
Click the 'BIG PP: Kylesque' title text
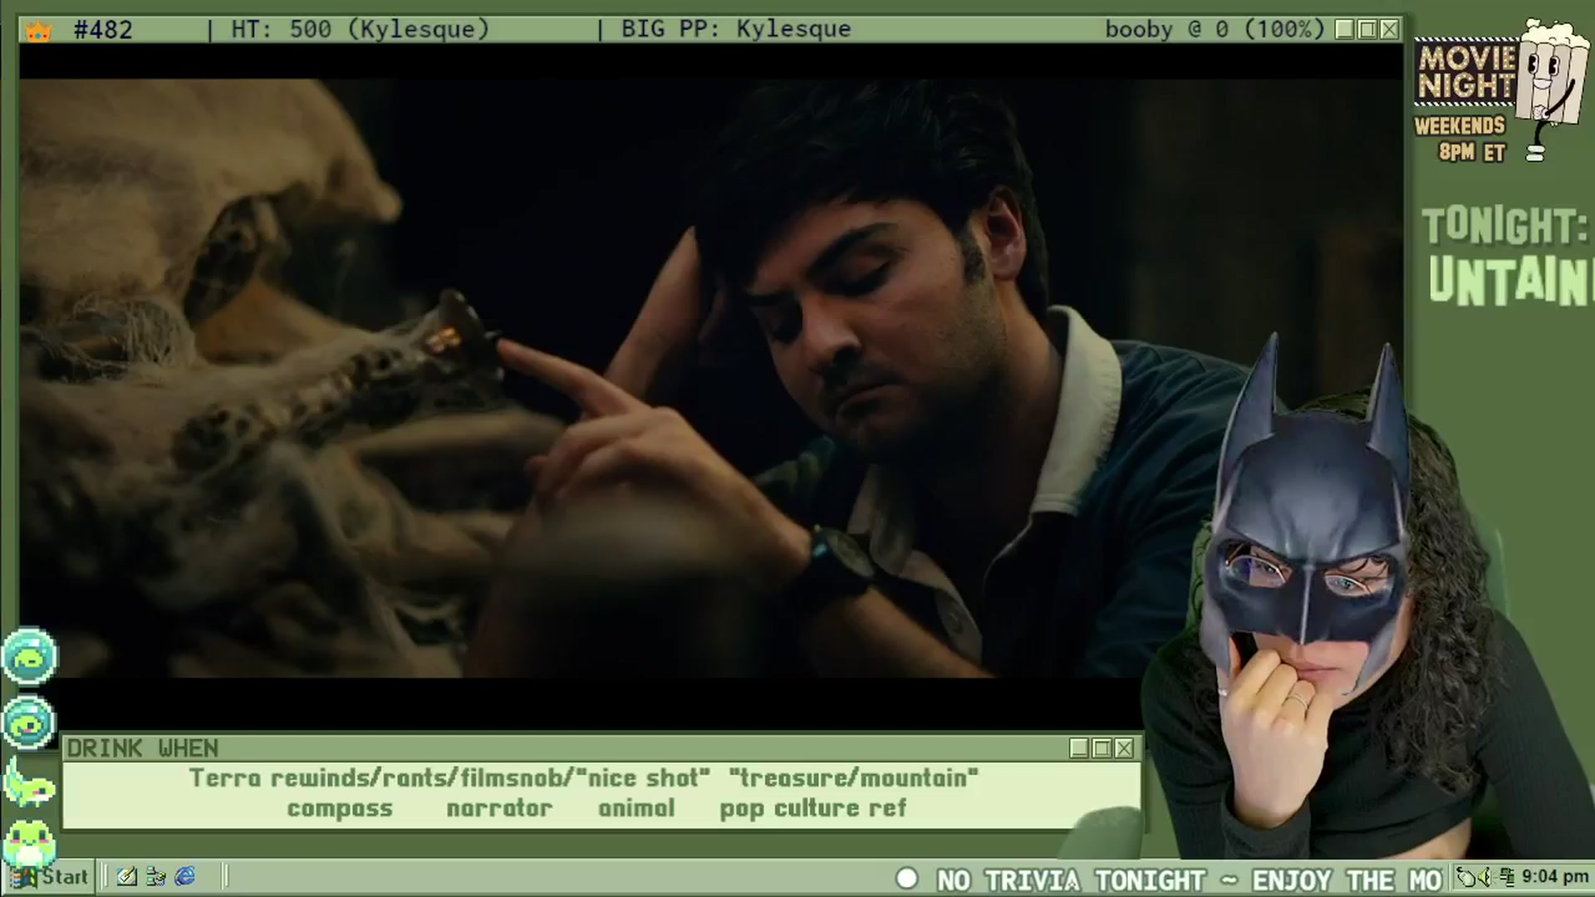736,30
